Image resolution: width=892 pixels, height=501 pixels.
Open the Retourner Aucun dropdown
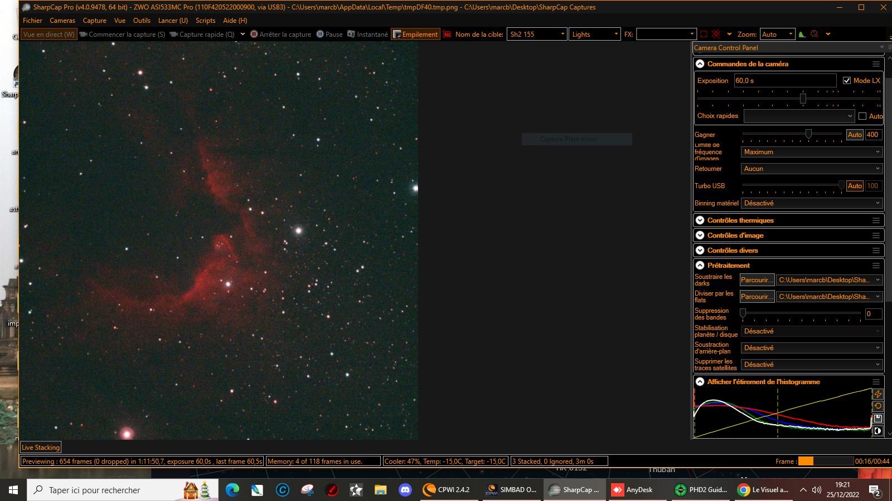click(x=812, y=169)
